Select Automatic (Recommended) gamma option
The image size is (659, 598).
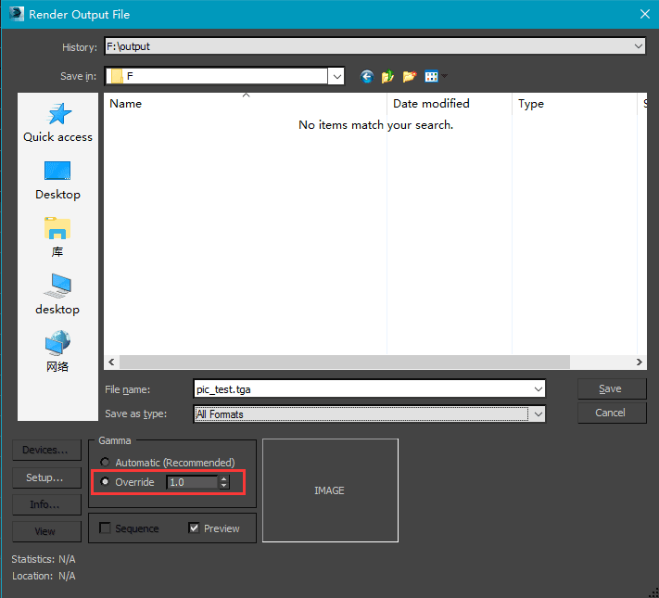tap(105, 463)
